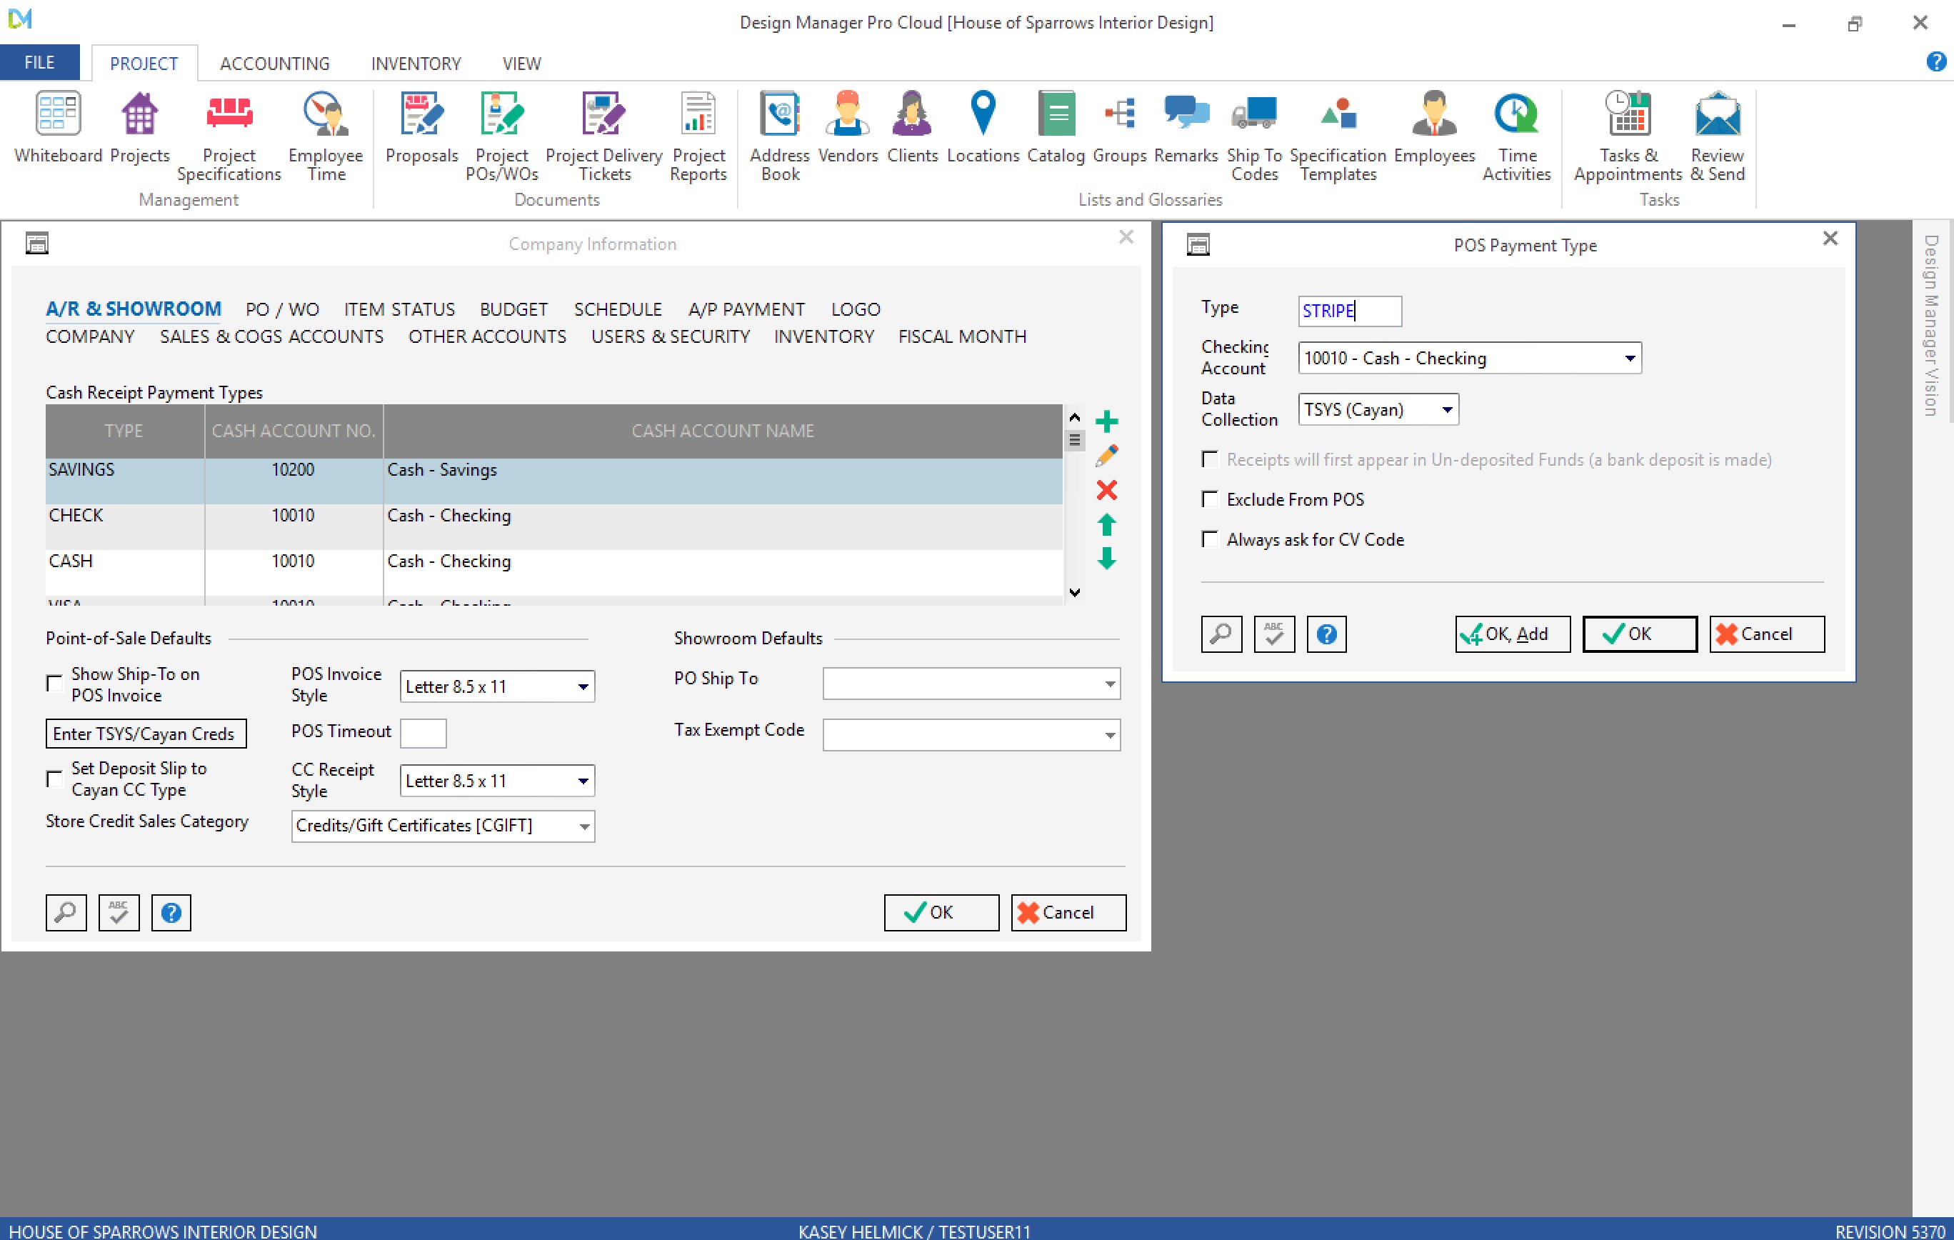Image resolution: width=1954 pixels, height=1240 pixels.
Task: Open the SALES & COGS ACCOUNTS tab
Action: coord(271,336)
